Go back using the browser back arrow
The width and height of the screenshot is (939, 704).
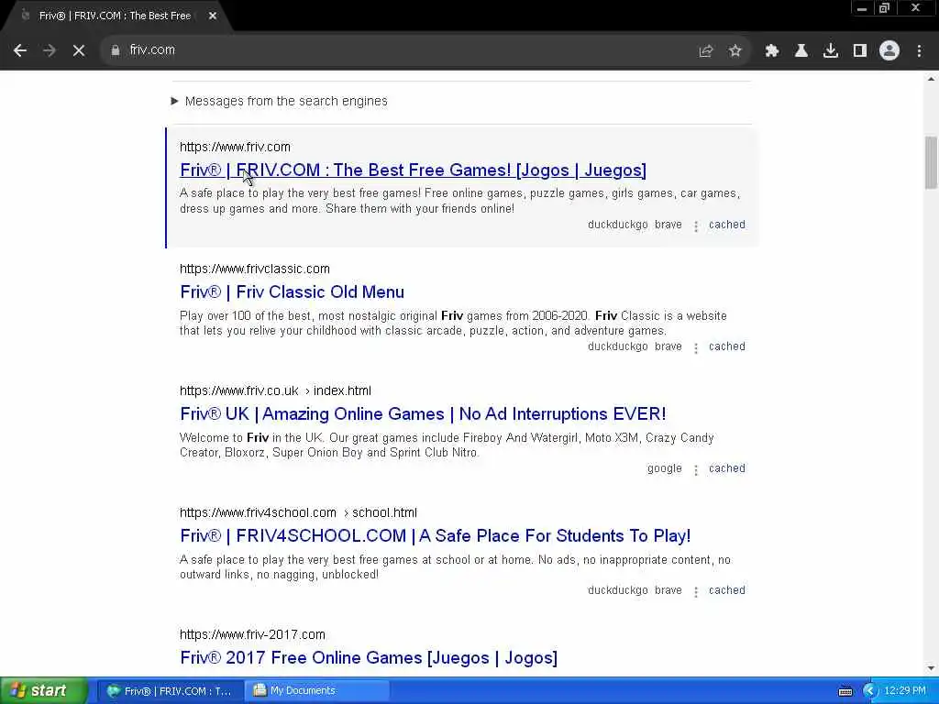[x=20, y=50]
